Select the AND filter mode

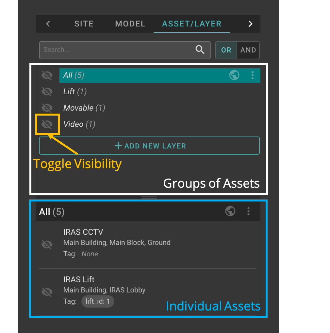248,50
